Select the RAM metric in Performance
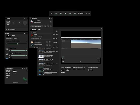 [x=8, y=76]
